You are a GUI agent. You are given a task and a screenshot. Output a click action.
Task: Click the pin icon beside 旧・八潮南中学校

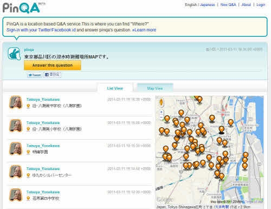[x=28, y=106]
